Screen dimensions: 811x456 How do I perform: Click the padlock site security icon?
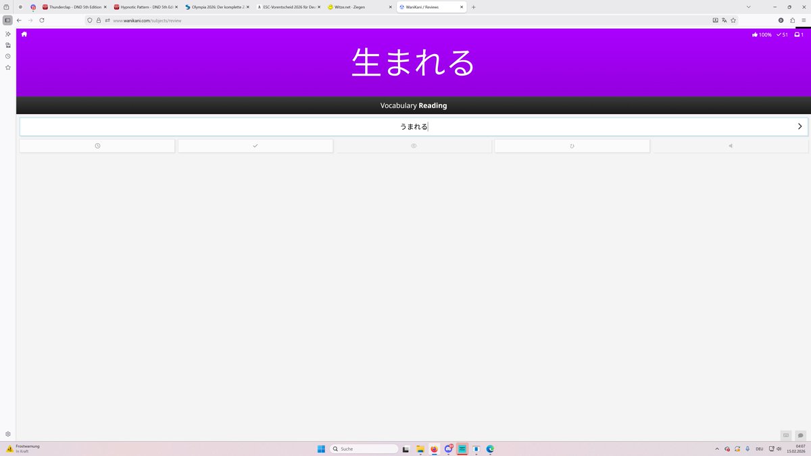coord(99,20)
